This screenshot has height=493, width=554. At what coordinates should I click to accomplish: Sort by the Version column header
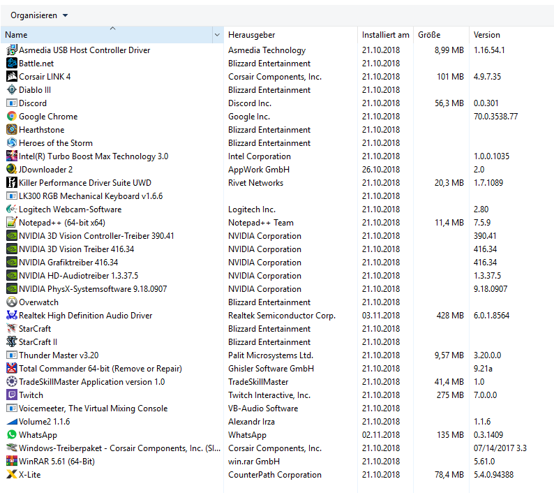click(x=511, y=35)
